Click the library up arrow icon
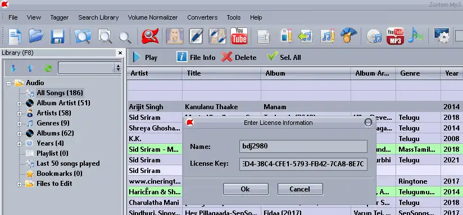 coord(30,68)
